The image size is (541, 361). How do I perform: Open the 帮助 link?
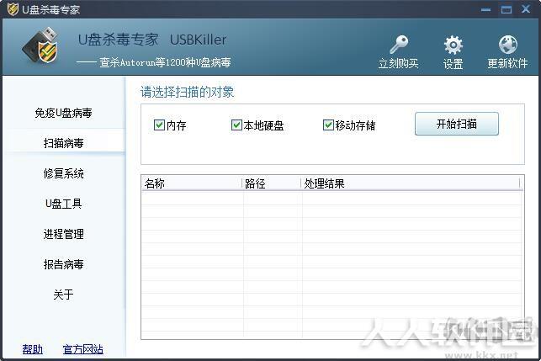(x=33, y=349)
